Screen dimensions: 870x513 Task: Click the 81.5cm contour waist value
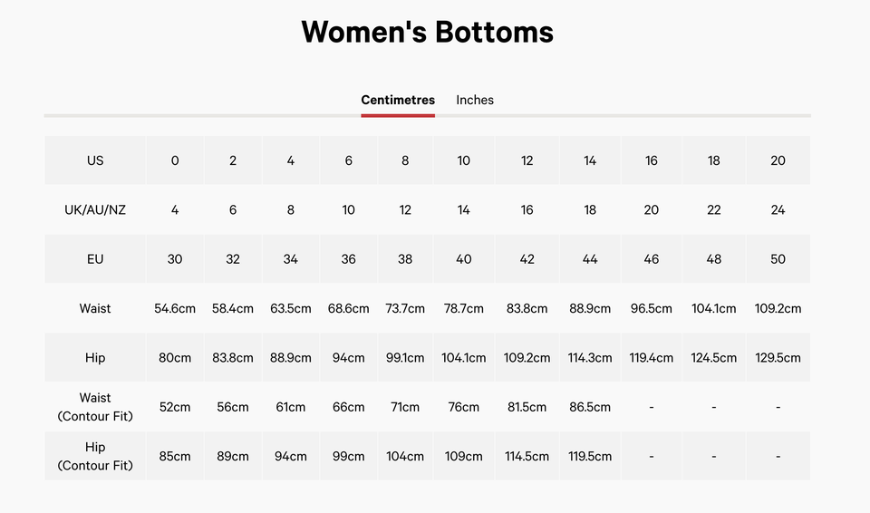[527, 407]
